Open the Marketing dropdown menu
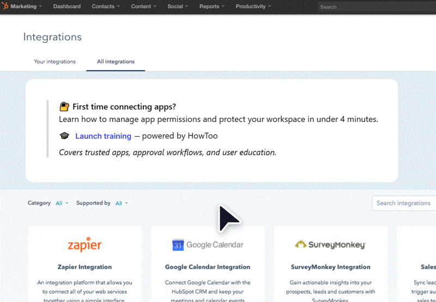 26,7
